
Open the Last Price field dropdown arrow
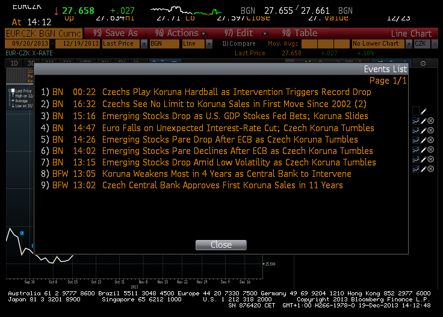coord(144,44)
